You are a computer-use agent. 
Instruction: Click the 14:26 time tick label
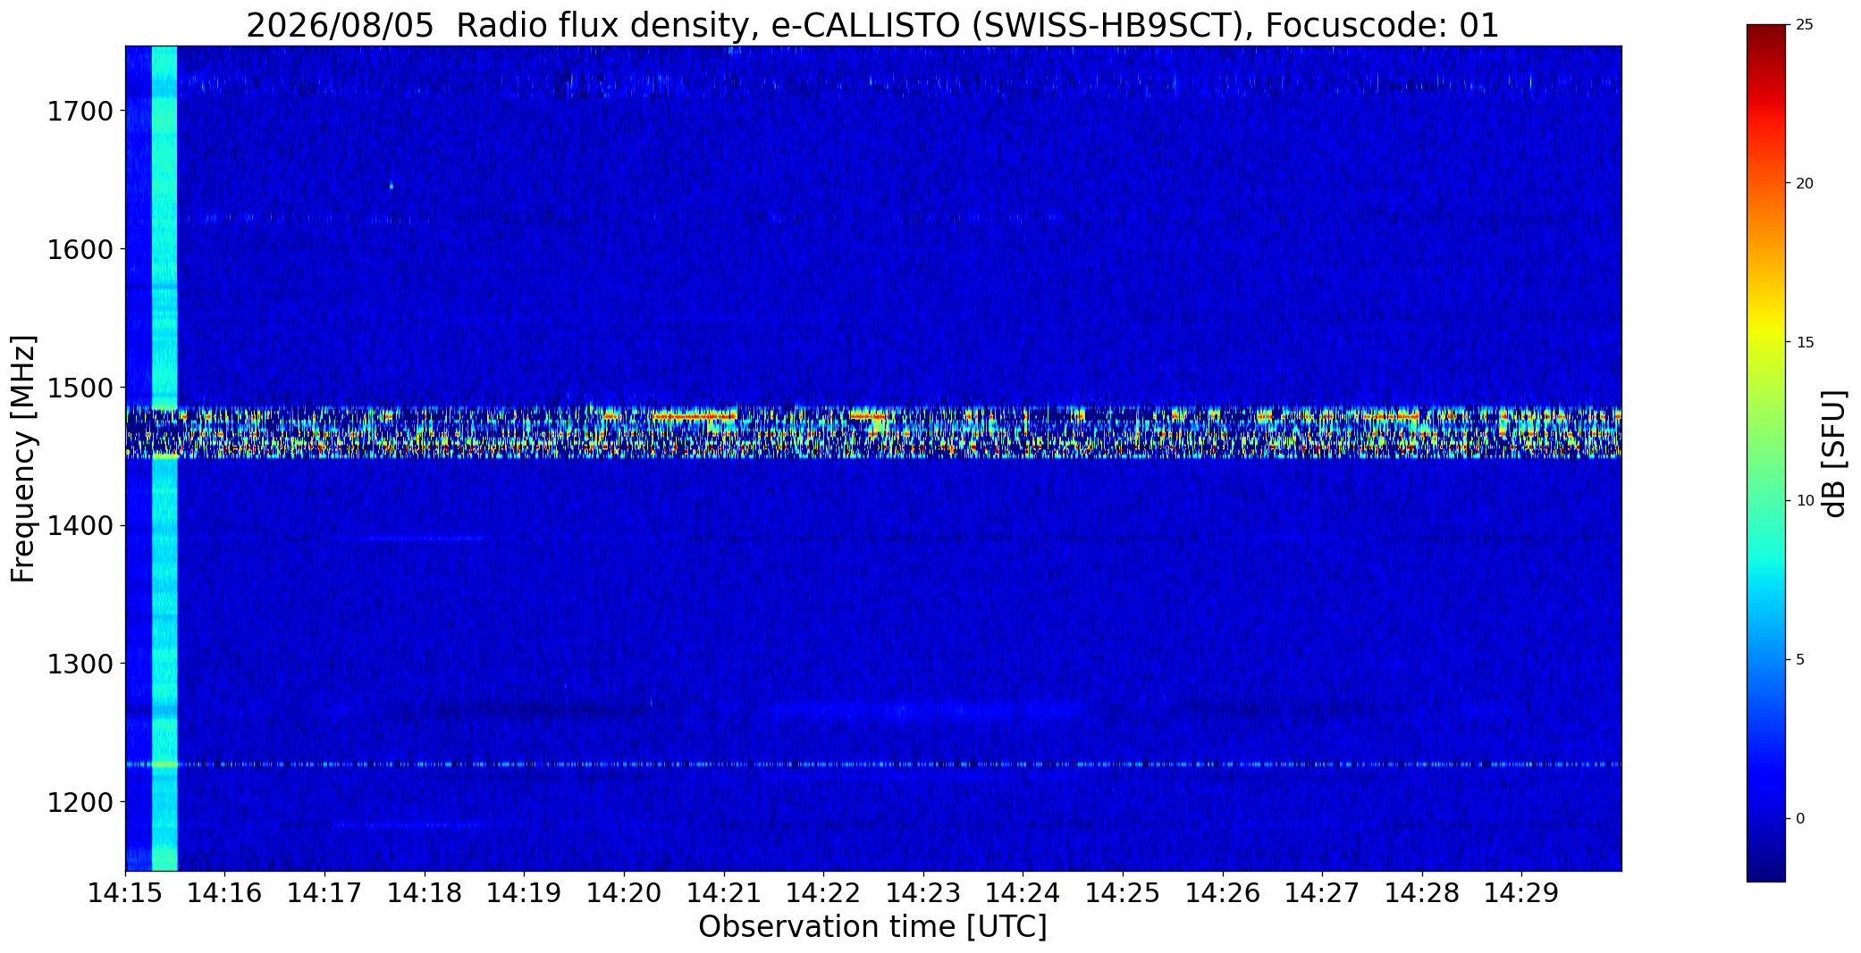click(1223, 893)
